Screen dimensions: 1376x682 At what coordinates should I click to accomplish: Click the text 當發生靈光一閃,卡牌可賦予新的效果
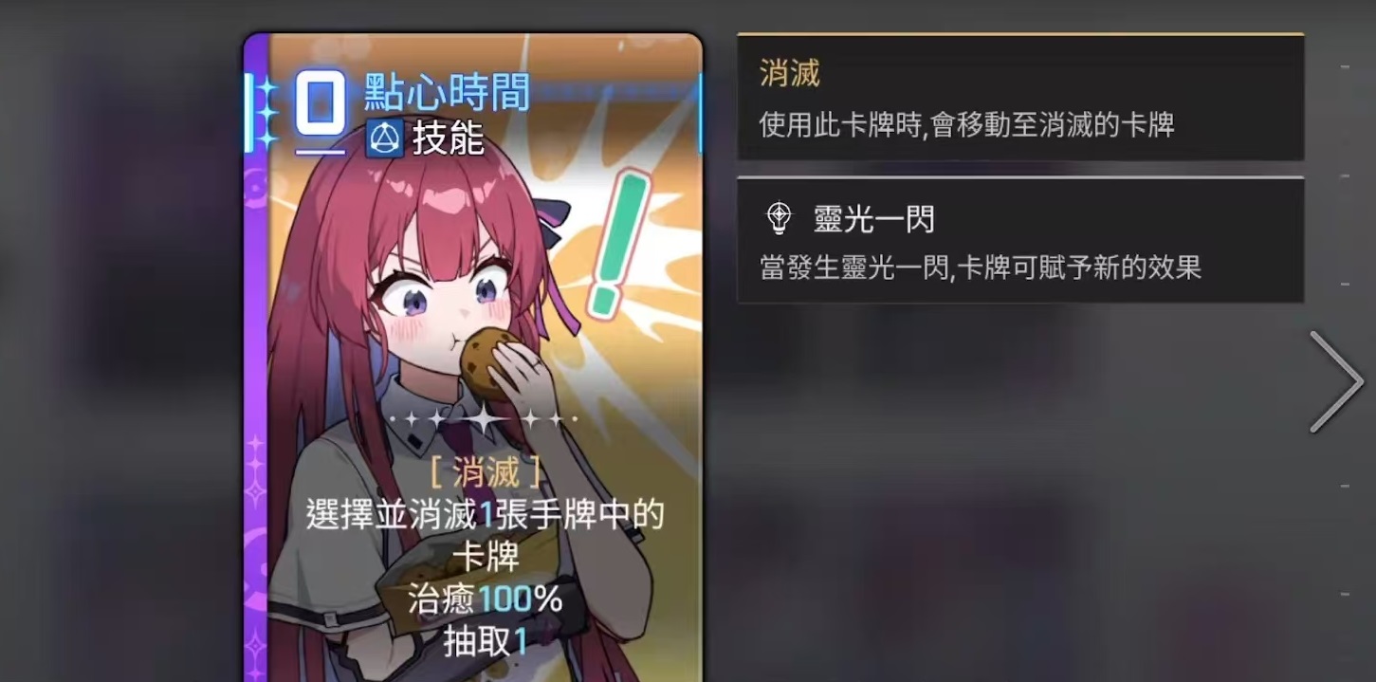tap(981, 267)
